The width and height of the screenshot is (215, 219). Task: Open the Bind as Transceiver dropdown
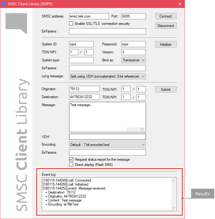[134, 60]
